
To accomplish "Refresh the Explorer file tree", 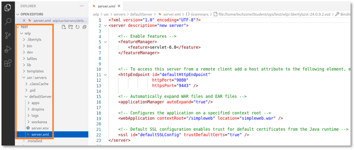I will pyautogui.click(x=77, y=27).
